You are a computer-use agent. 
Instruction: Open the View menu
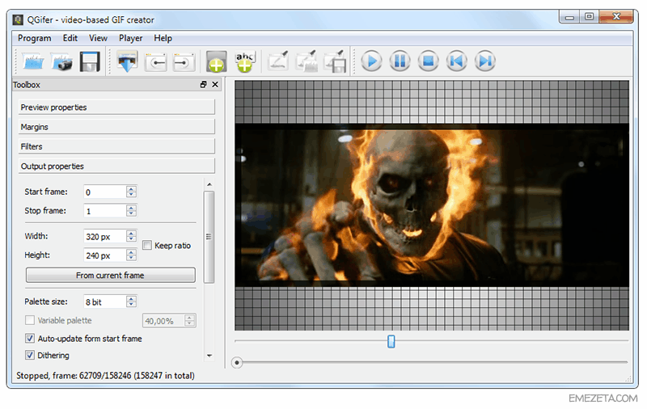point(98,38)
